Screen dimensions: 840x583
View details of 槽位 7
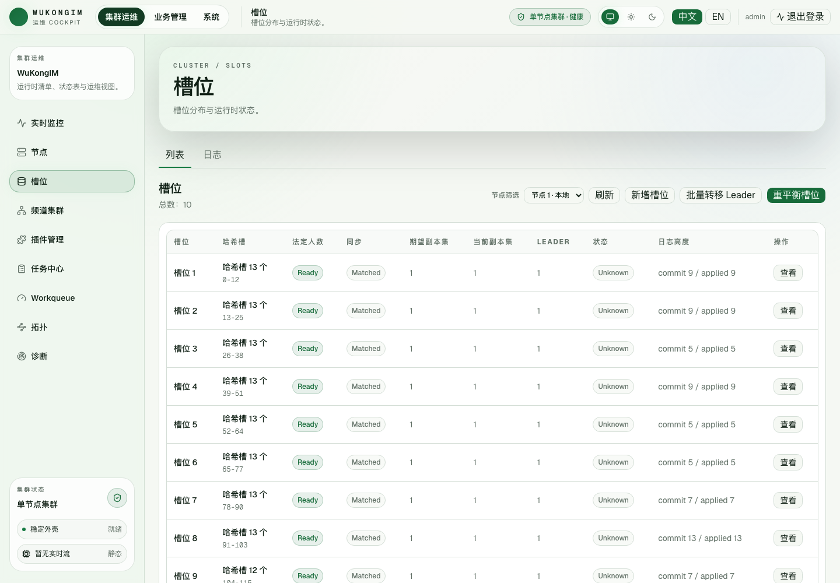[x=788, y=500]
